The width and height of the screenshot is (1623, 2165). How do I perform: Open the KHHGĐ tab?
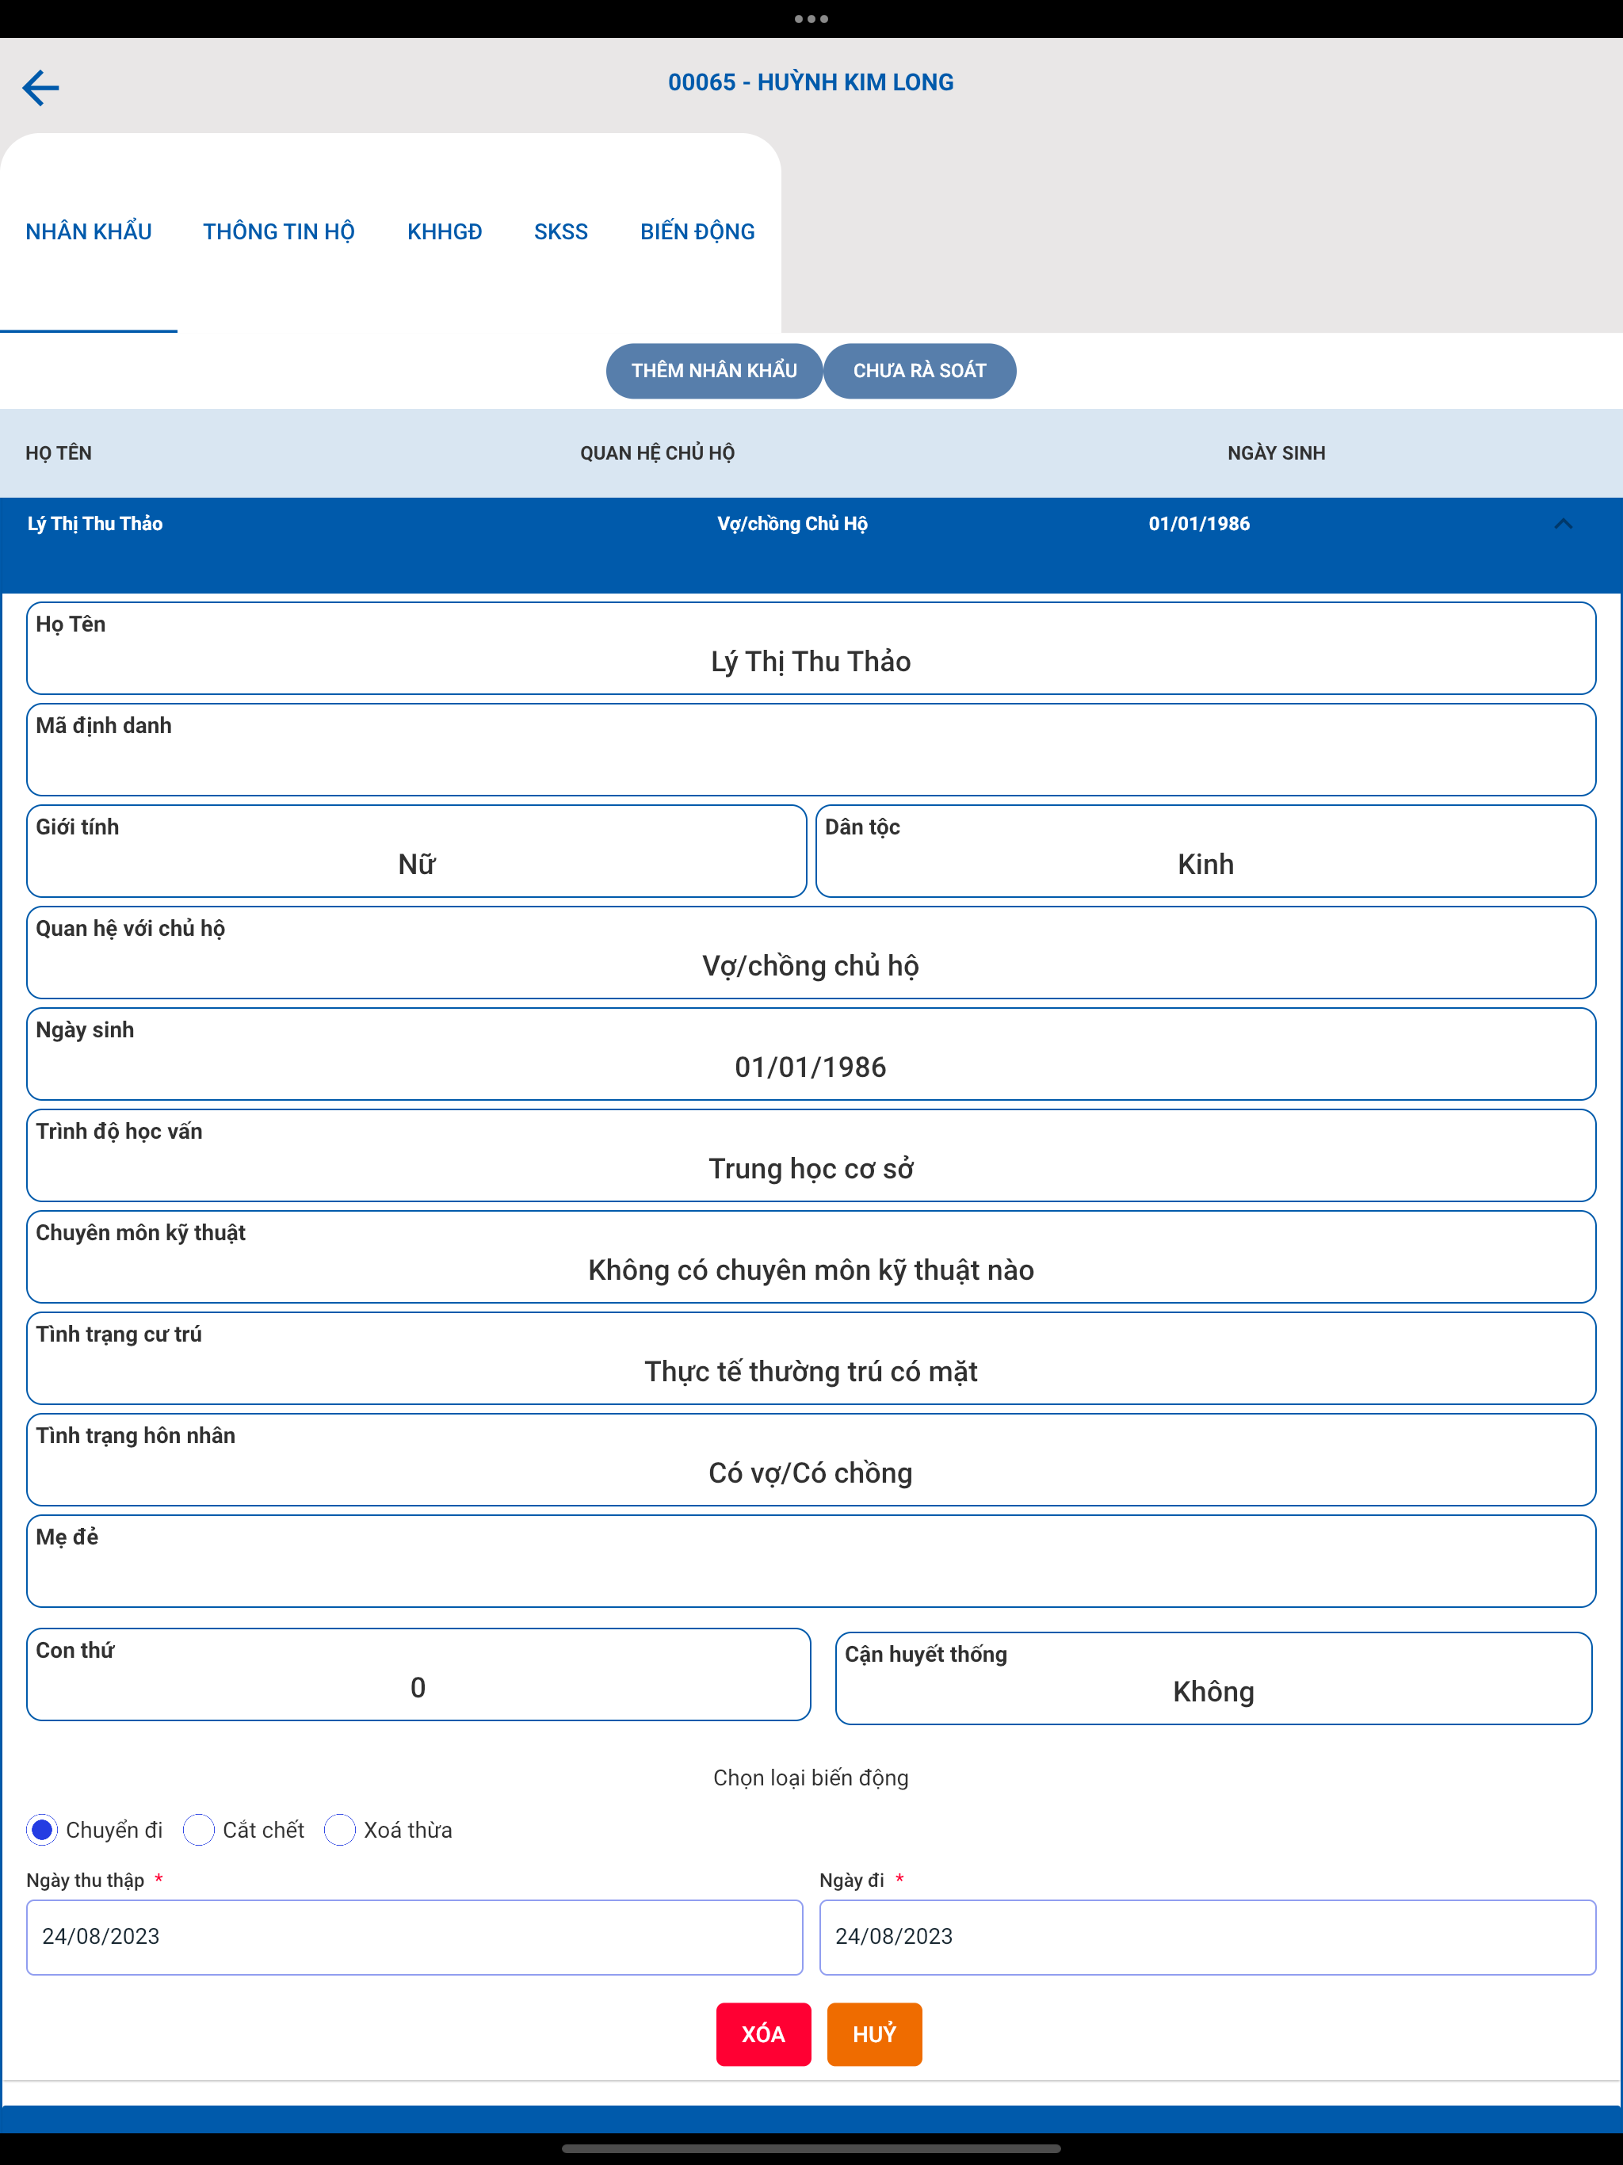[445, 232]
